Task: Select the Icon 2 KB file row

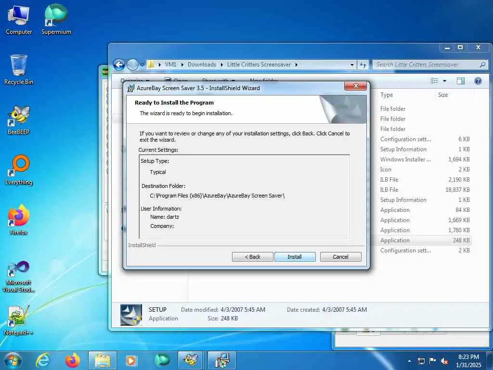Action: tap(425, 169)
